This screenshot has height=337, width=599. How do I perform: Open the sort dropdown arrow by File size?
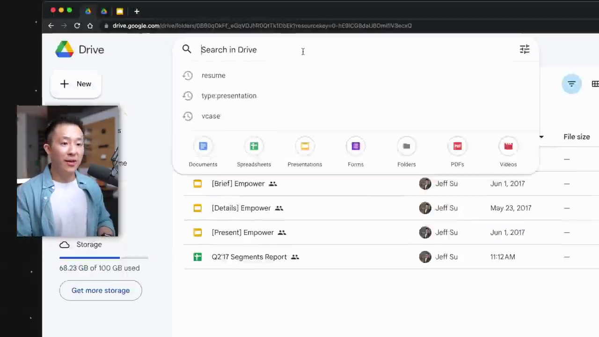pos(541,137)
